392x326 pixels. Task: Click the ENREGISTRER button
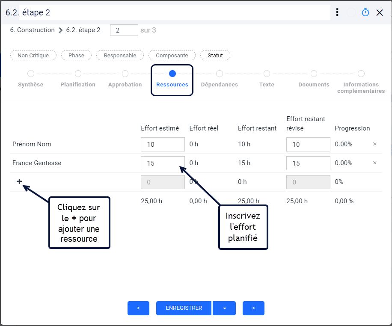pos(184,308)
